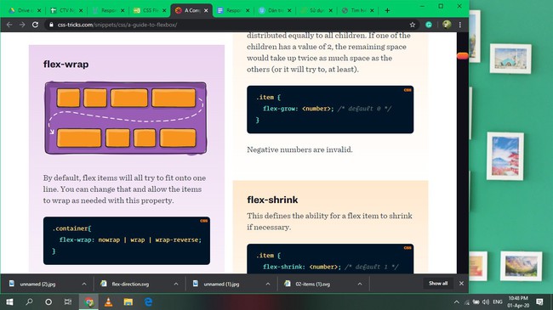The width and height of the screenshot is (553, 310).
Task: Close the CSS Fl tab
Action: (164, 10)
